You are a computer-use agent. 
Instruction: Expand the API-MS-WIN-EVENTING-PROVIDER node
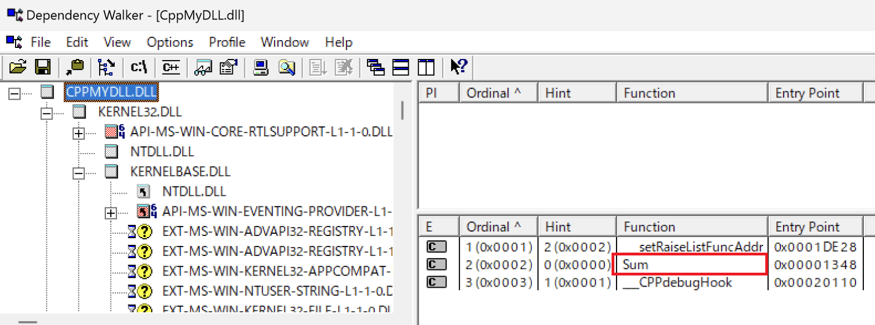click(x=111, y=213)
